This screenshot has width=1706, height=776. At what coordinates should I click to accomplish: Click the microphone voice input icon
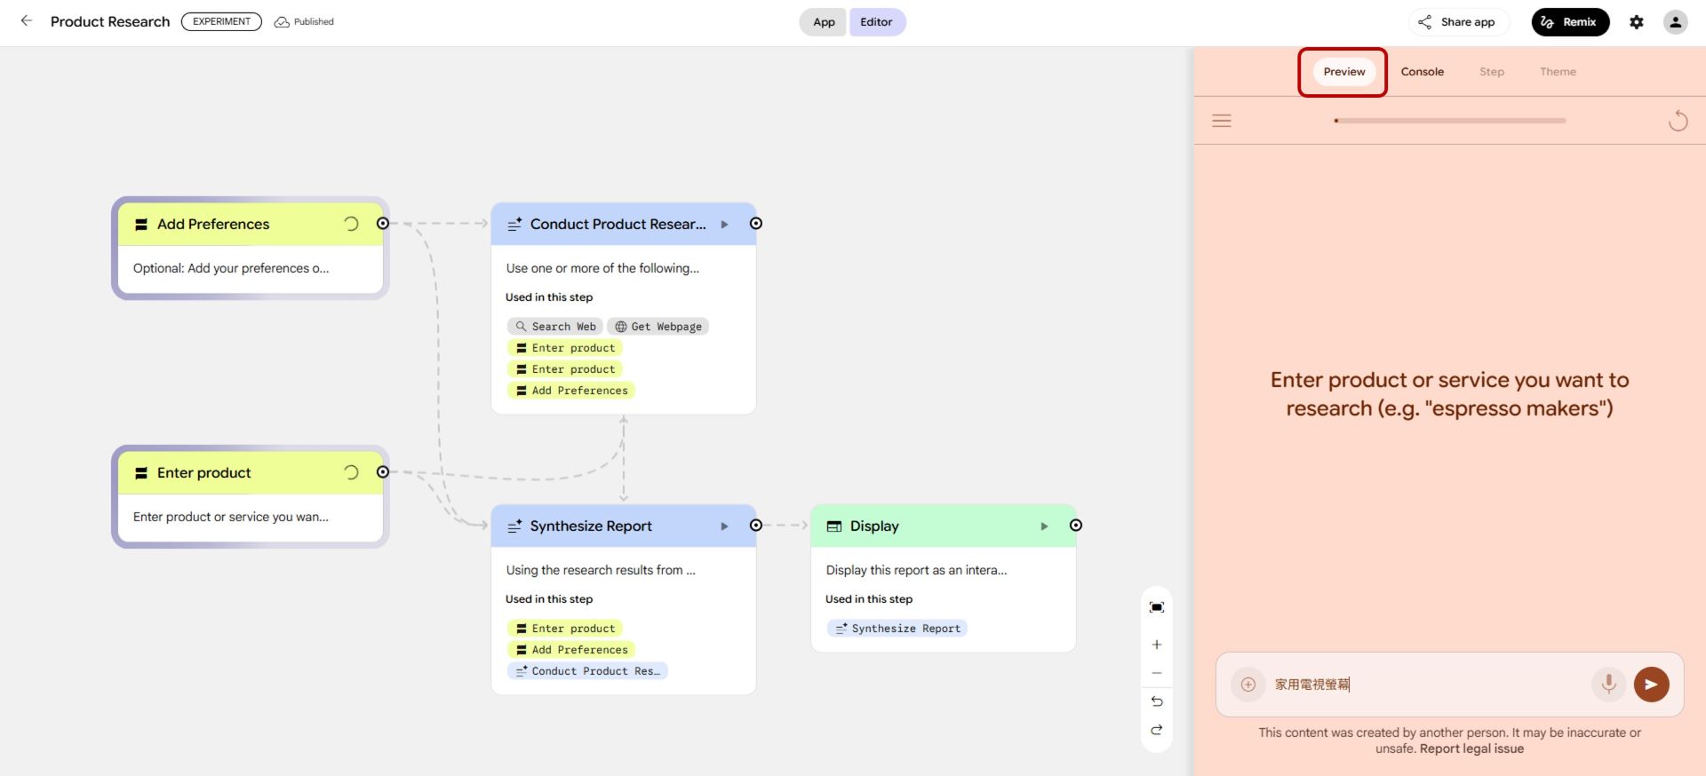1607,684
